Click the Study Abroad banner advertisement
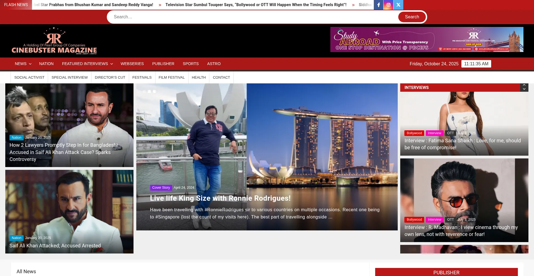534x276 pixels. point(427,39)
